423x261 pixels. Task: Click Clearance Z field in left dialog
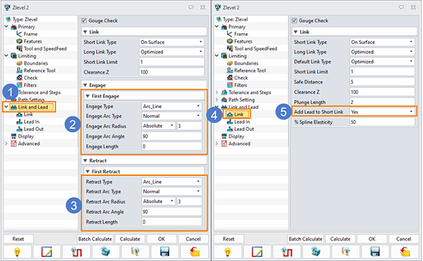(x=171, y=72)
